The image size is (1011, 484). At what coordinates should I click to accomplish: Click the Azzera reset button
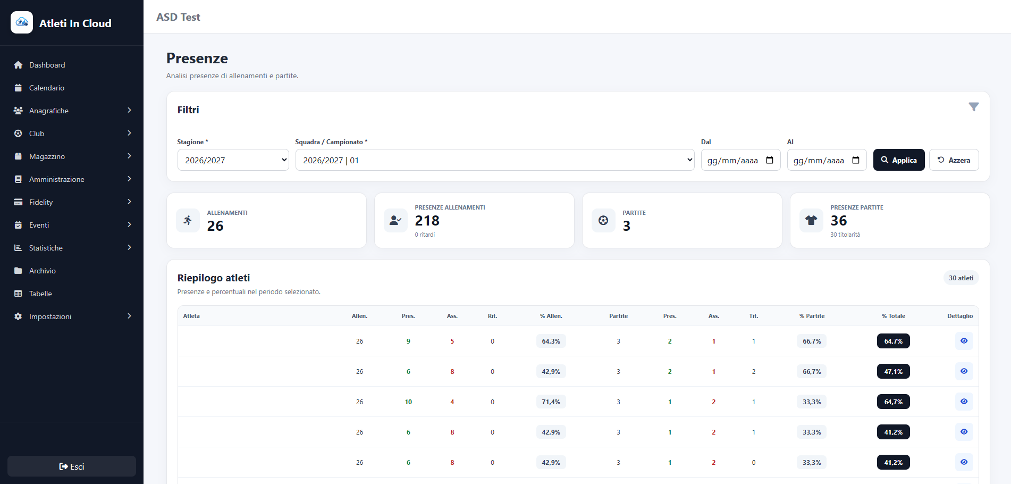[x=954, y=160]
